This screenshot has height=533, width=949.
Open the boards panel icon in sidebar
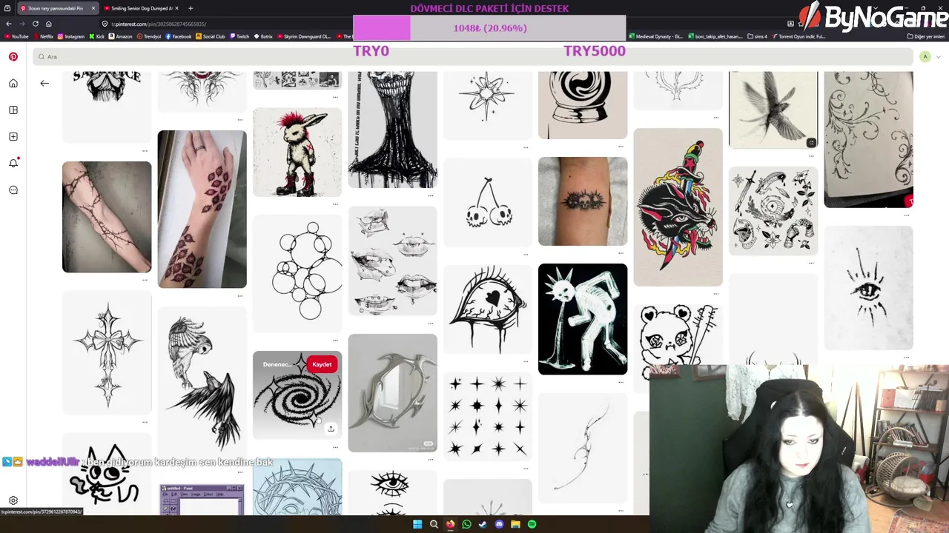(13, 110)
